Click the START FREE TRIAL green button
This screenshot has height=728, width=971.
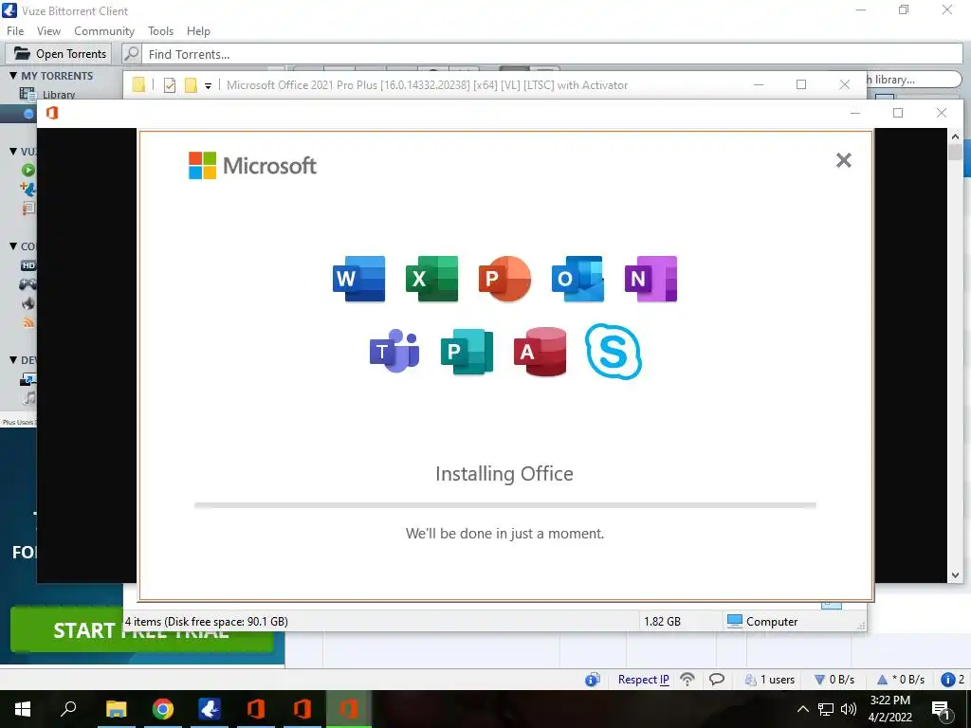(141, 629)
